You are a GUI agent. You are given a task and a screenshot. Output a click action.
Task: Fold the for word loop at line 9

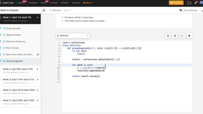click(61, 65)
